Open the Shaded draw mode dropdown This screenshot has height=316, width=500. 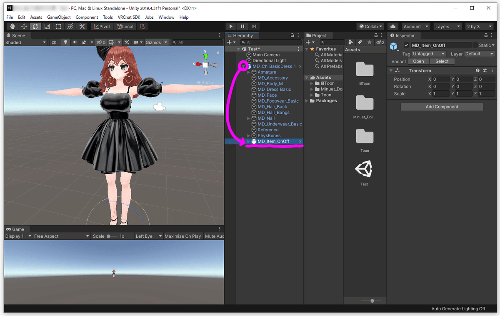(26, 42)
